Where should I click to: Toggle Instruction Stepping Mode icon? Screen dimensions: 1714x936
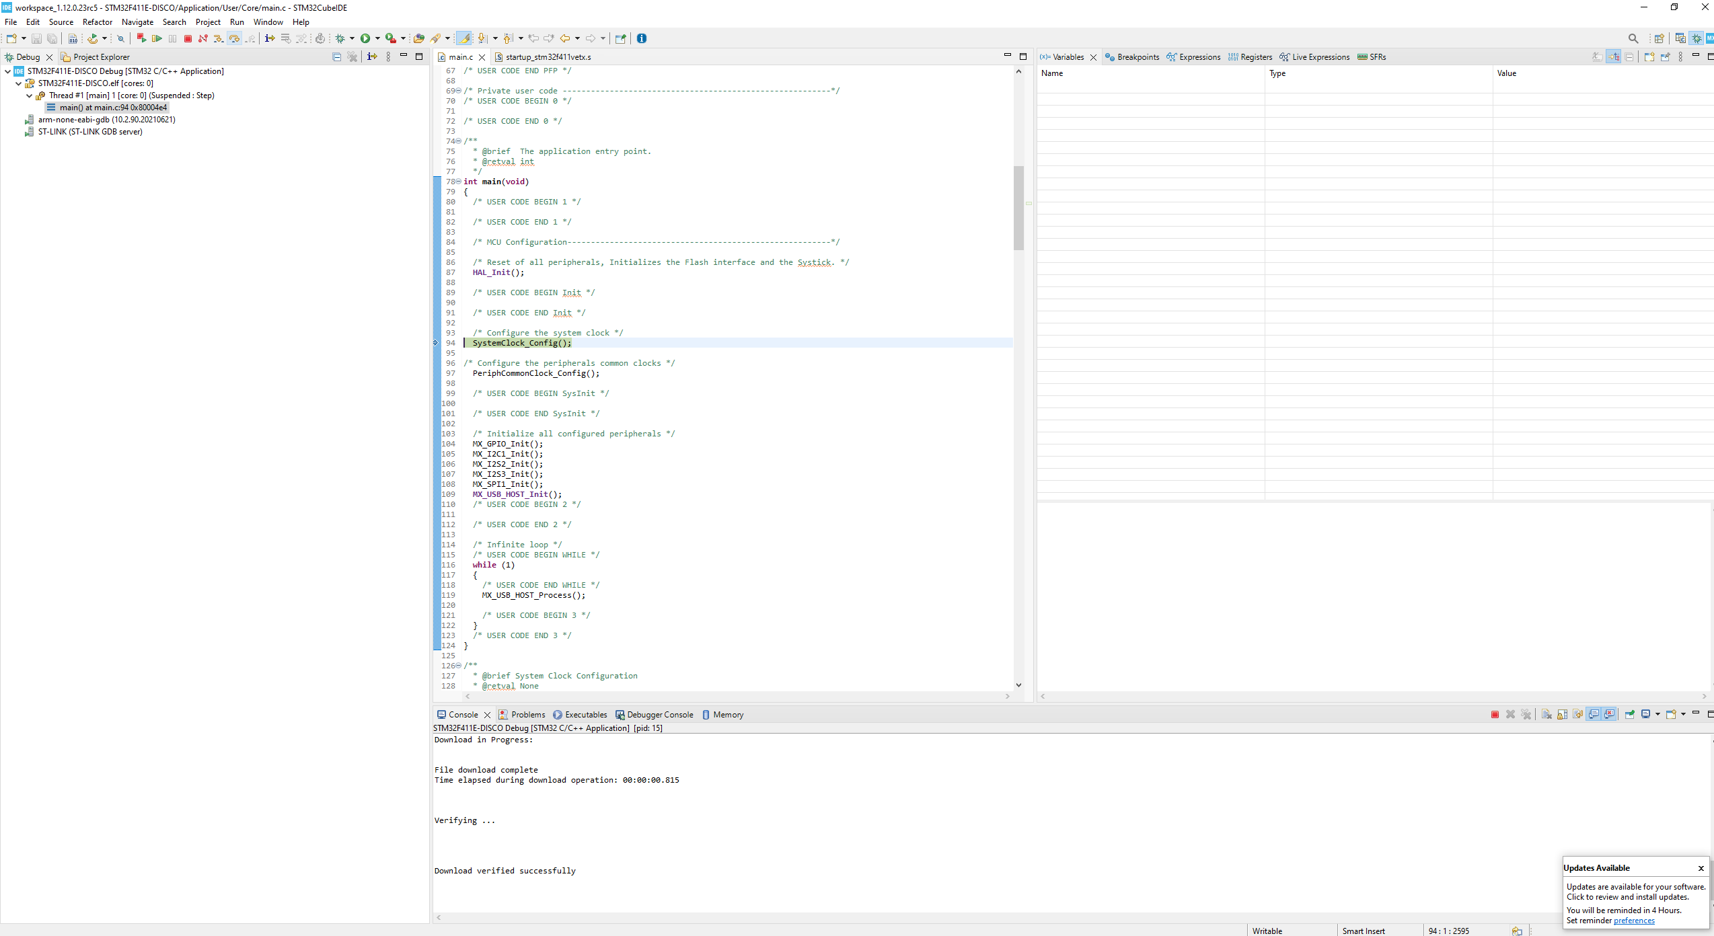[269, 38]
